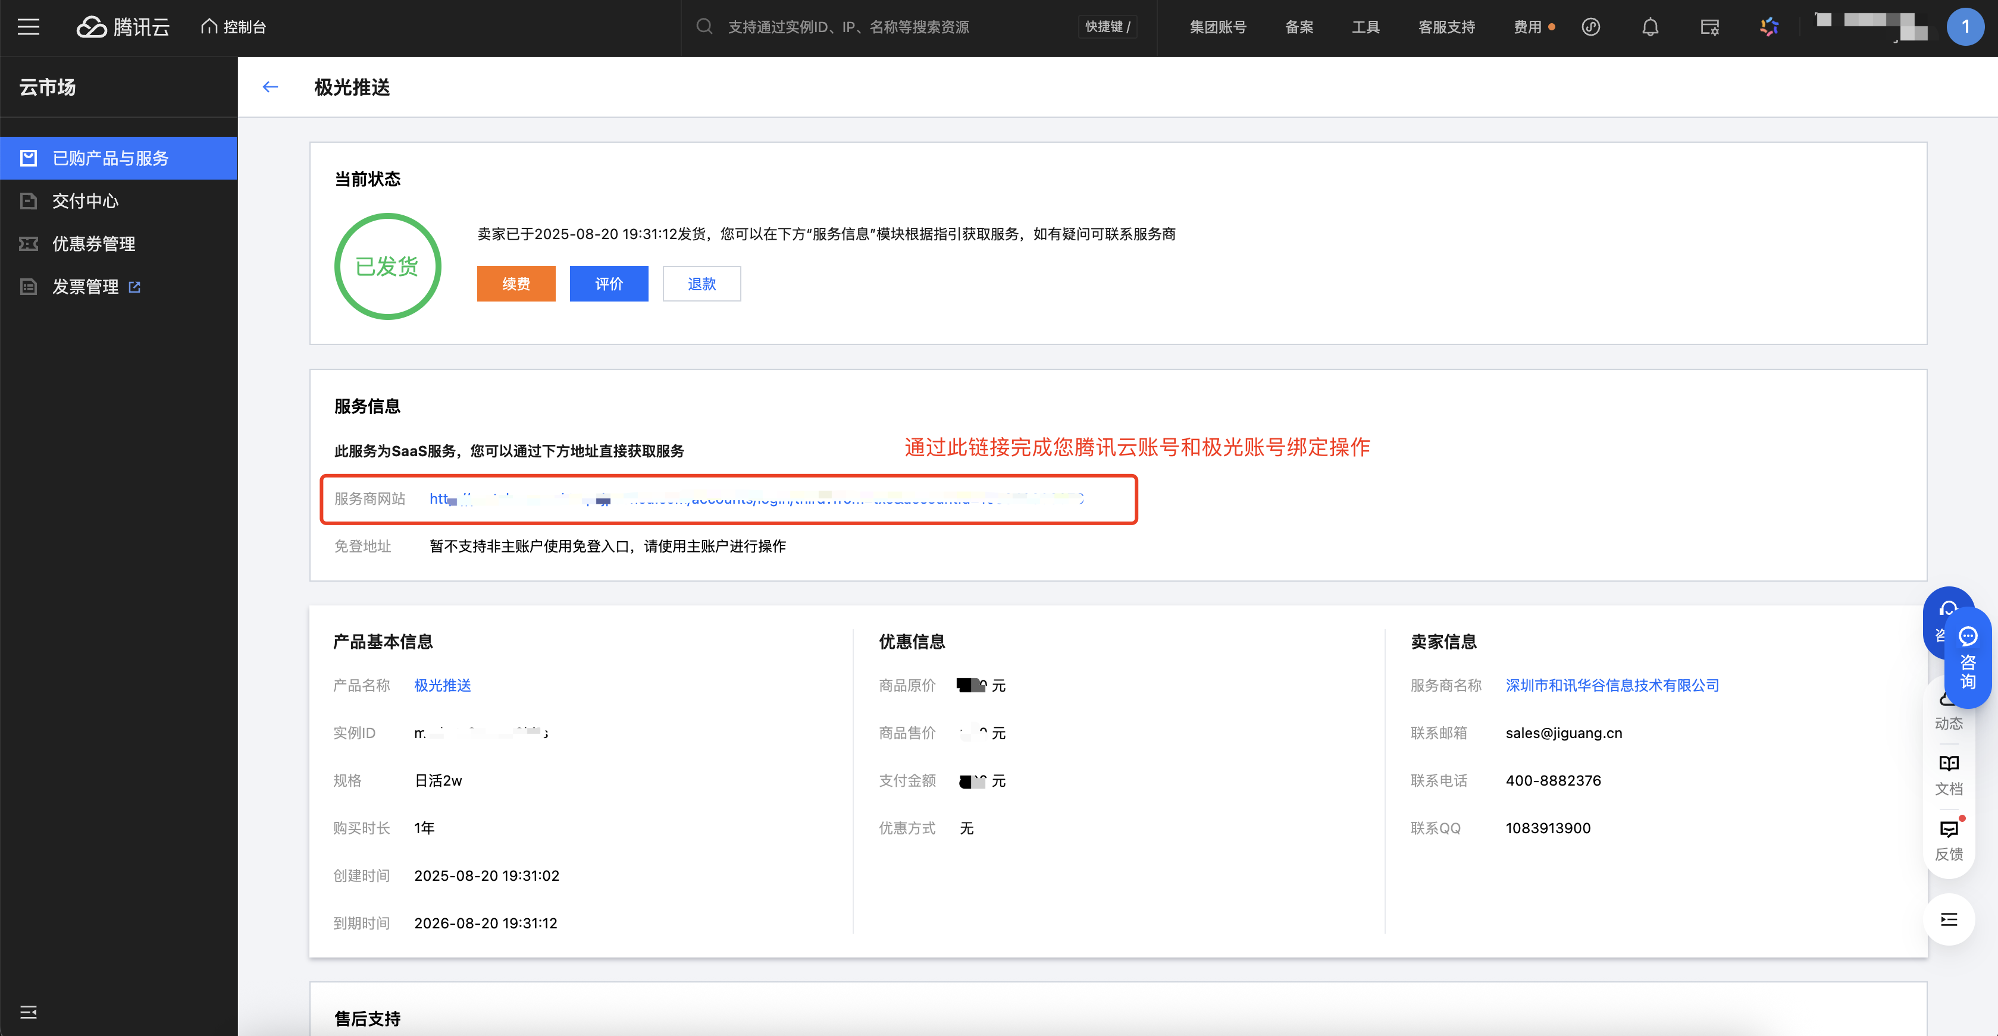1998x1036 pixels.
Task: Click the 快捷键 shortcut badge
Action: [x=1108, y=27]
